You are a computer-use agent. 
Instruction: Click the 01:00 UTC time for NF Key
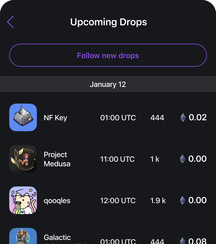(x=118, y=117)
